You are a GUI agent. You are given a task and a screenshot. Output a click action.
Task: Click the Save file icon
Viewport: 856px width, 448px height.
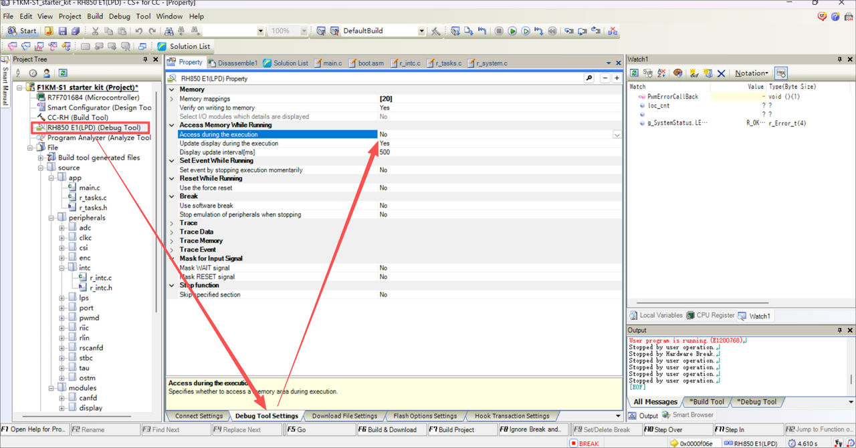(62, 31)
